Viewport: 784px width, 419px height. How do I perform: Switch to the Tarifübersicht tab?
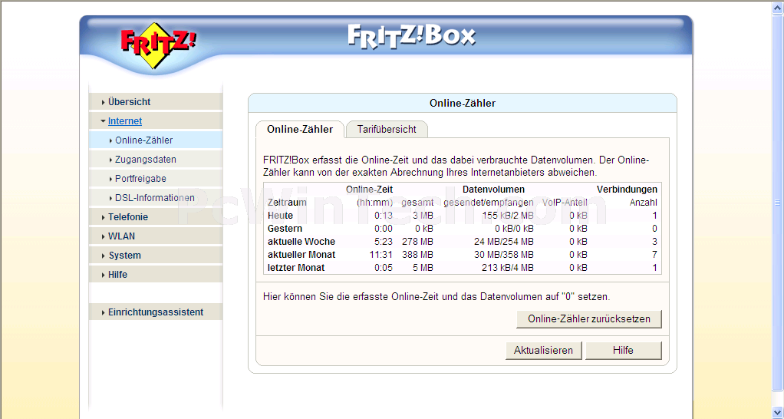(387, 130)
